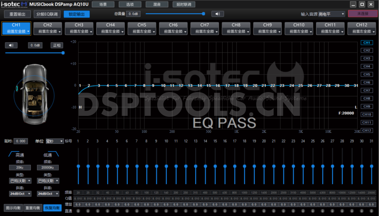Screen dimensions: 379x216
Task: Open high-pass 斜率 slope dropdown
Action: click(20, 194)
